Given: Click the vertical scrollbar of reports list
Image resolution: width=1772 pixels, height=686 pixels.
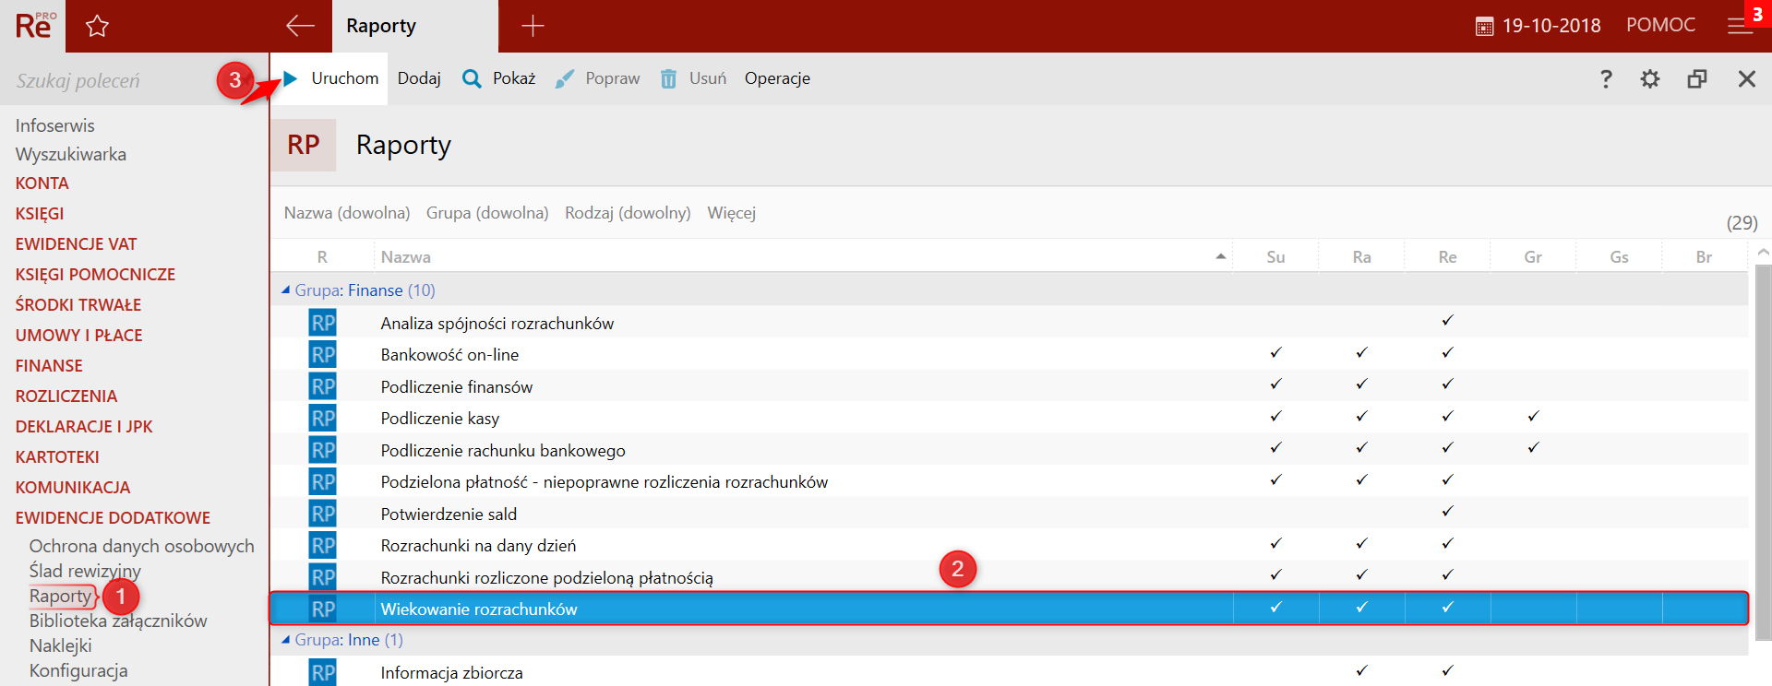Looking at the screenshot, I should pos(1763,452).
